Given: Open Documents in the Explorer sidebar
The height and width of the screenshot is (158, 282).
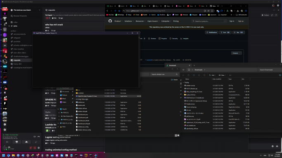Looking at the screenshot, I should 66,91.
